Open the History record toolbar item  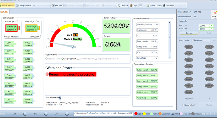click(108, 6)
